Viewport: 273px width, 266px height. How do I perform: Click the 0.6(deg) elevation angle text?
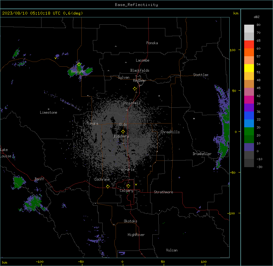(73, 13)
